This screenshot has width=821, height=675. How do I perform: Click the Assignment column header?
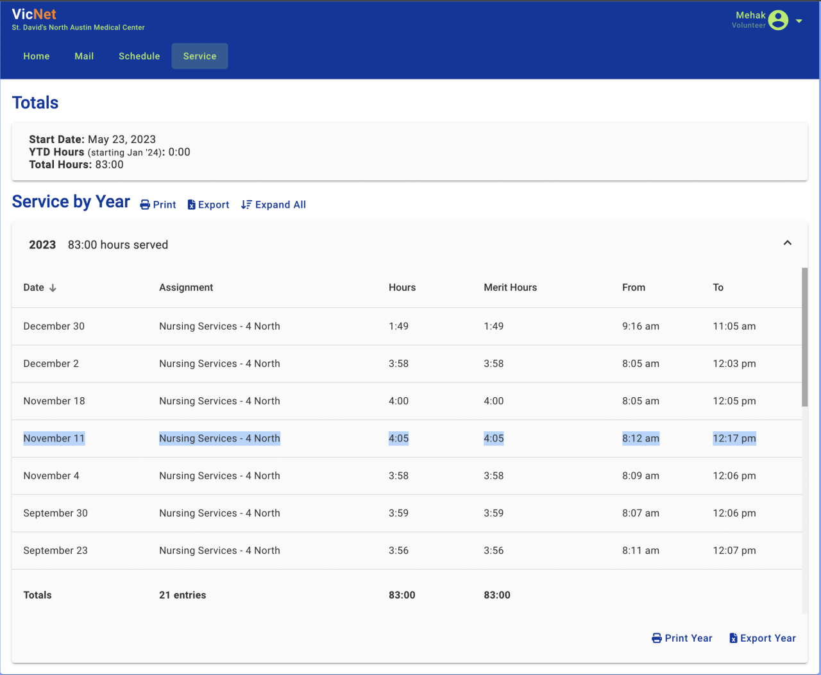(186, 287)
